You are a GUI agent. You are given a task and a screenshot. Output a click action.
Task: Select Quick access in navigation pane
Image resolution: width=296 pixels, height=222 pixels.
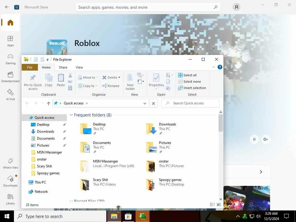44,118
